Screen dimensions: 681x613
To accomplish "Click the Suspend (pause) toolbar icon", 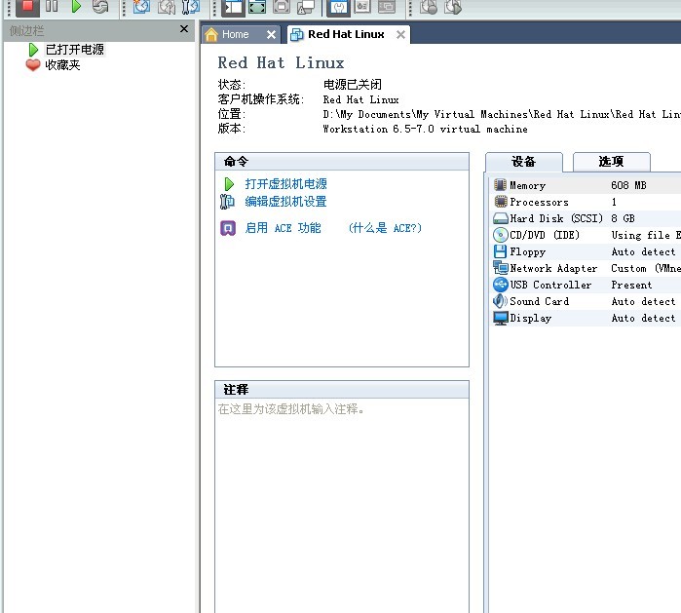I will click(52, 7).
